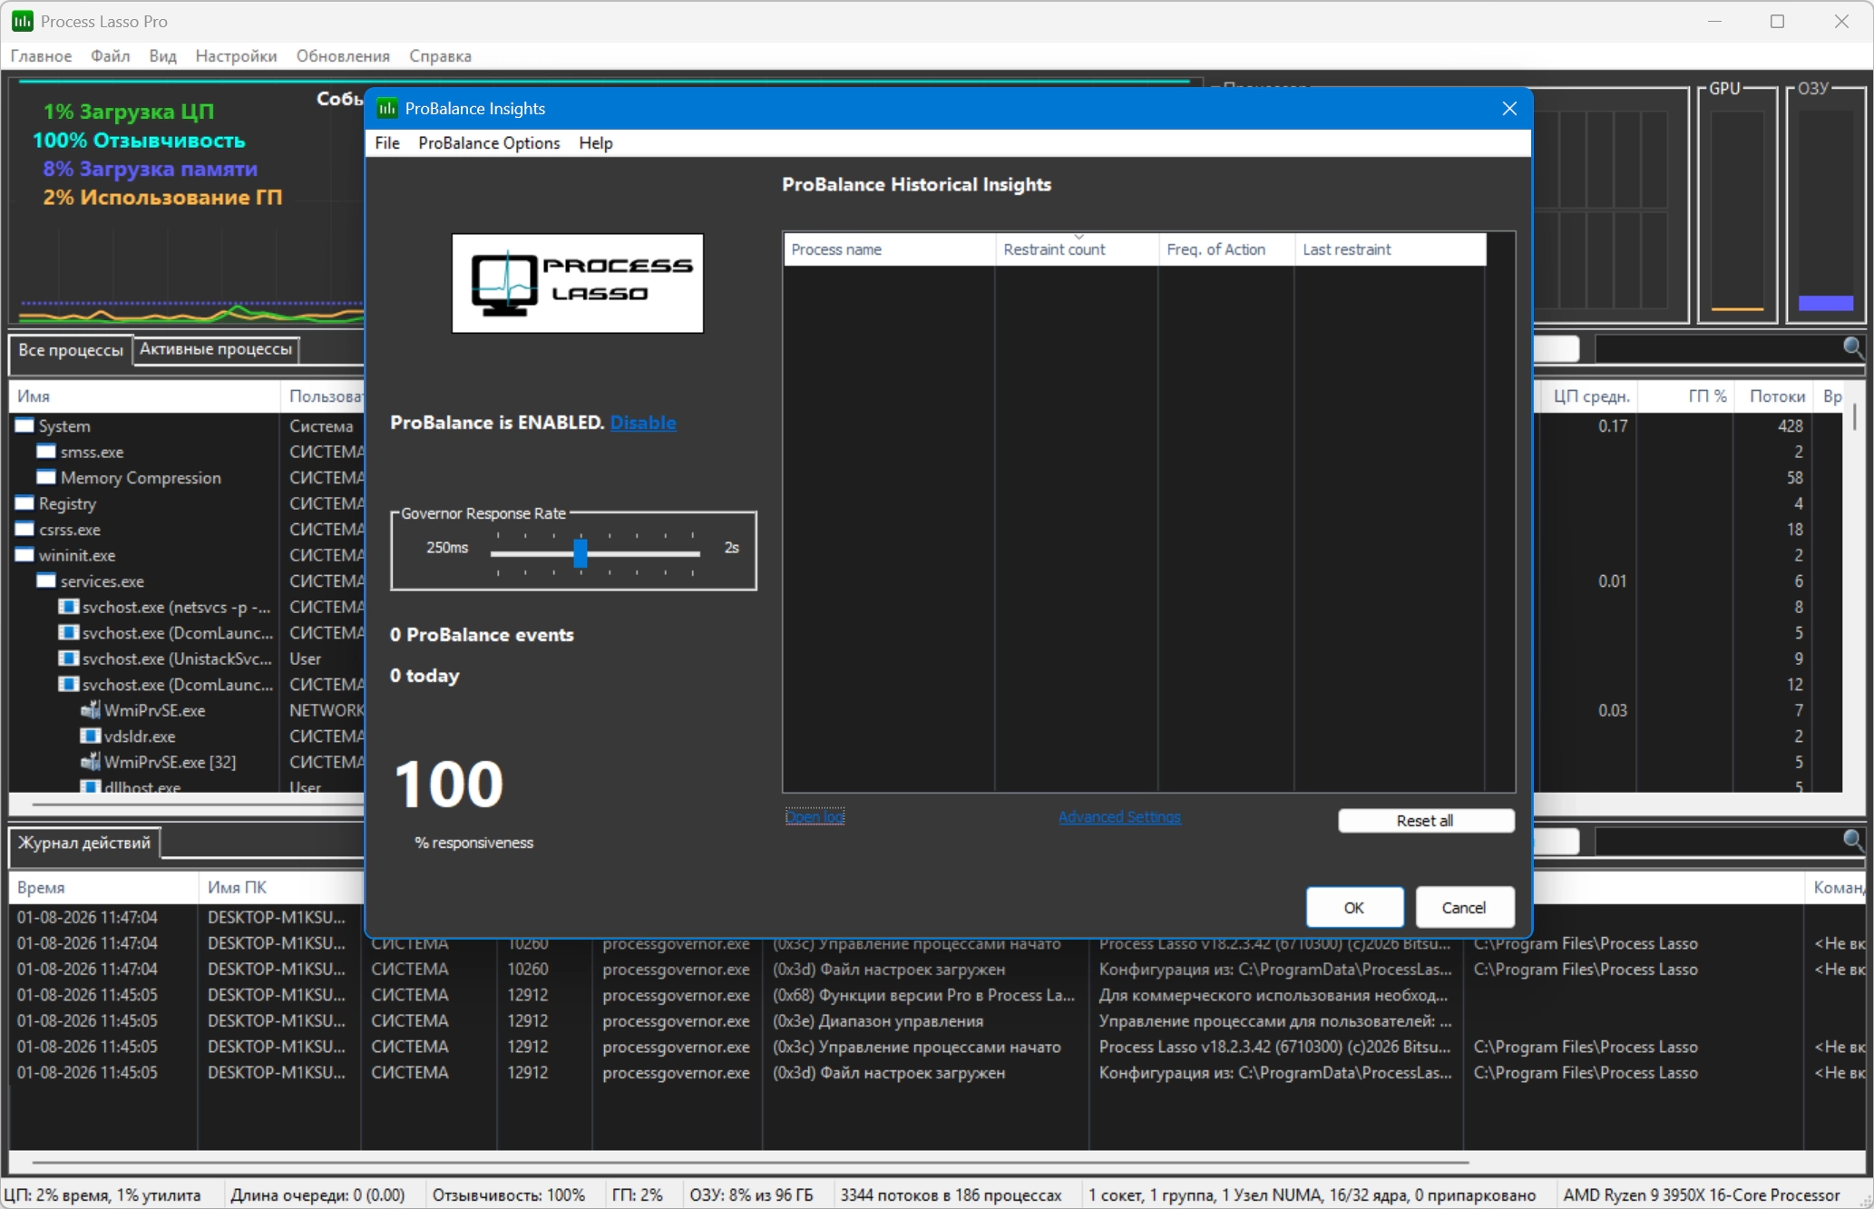This screenshot has width=1874, height=1209.
Task: Sort insights by the Restraint count column
Action: pyautogui.click(x=1078, y=249)
